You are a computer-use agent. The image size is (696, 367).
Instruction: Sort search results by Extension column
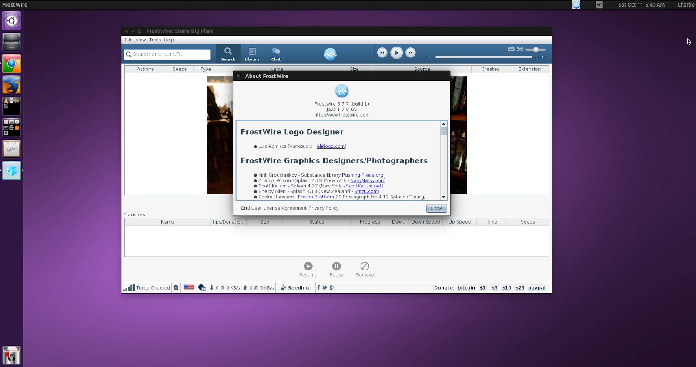click(529, 69)
